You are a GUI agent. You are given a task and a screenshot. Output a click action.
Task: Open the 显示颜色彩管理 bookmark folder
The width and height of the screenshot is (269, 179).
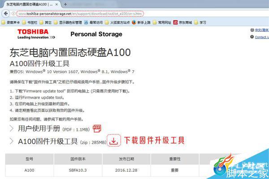click(68, 22)
